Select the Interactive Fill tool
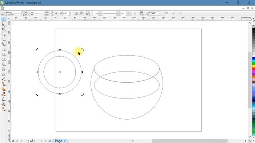The image size is (255, 143). point(3,109)
